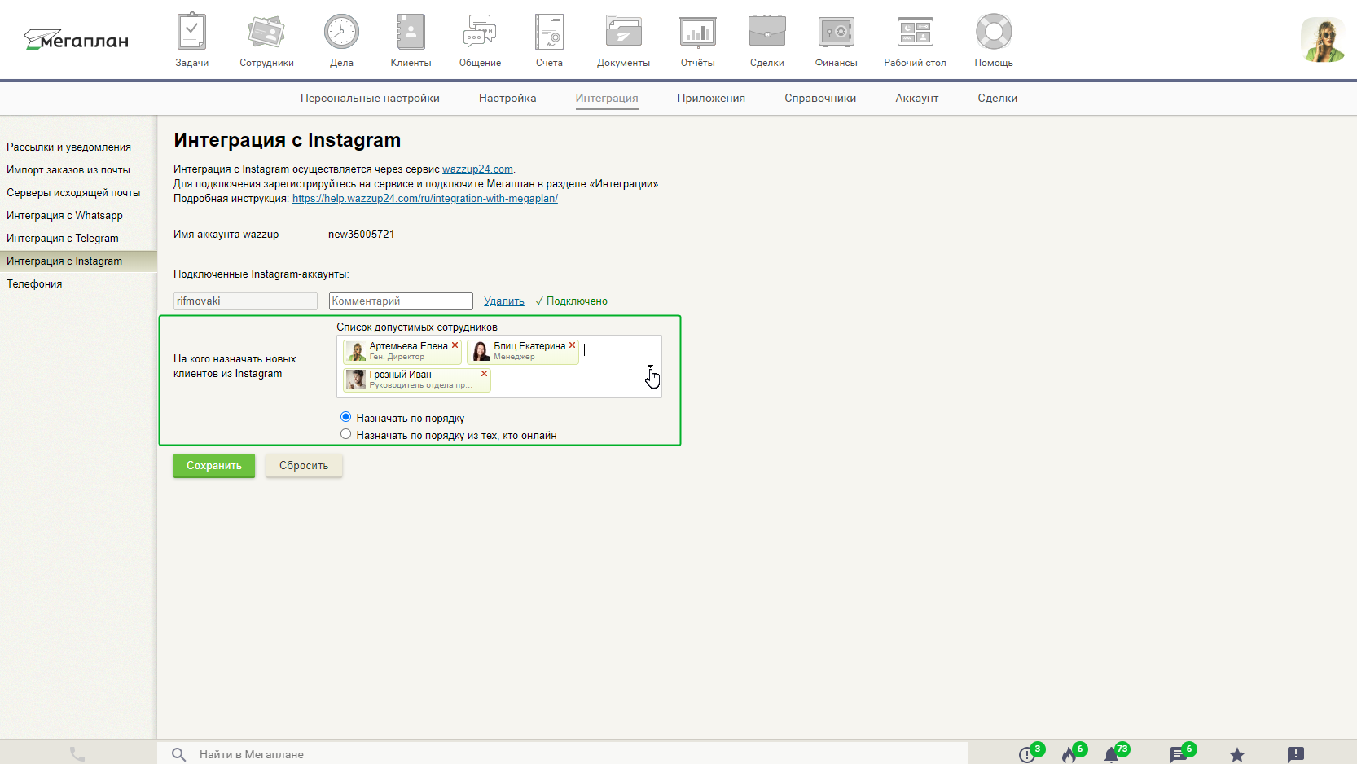1357x764 pixels.
Task: Open notifications bell with badge 73
Action: pyautogui.click(x=1111, y=754)
